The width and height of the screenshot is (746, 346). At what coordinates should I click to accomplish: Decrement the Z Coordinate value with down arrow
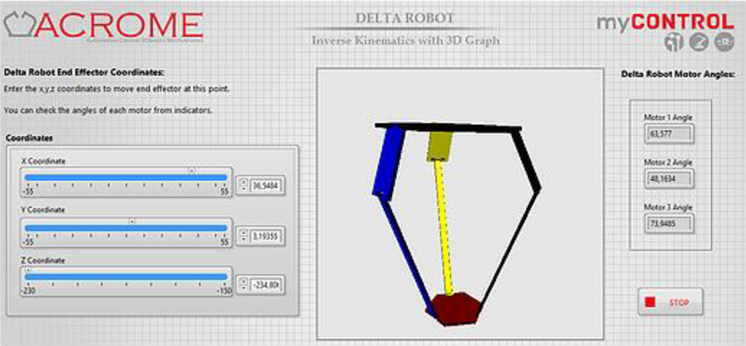244,289
